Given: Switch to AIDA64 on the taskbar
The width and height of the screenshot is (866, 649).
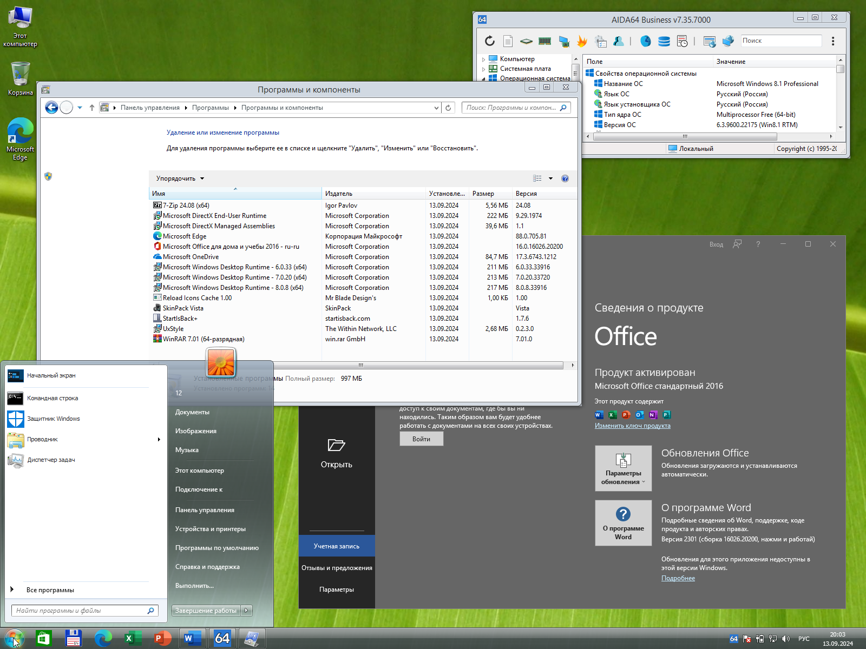Looking at the screenshot, I should coord(222,638).
